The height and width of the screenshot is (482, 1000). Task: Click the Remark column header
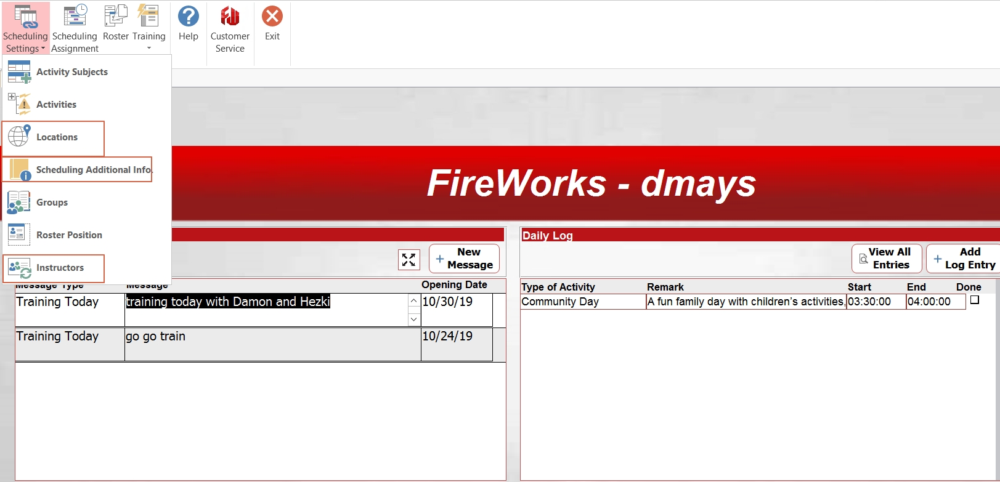coord(665,287)
